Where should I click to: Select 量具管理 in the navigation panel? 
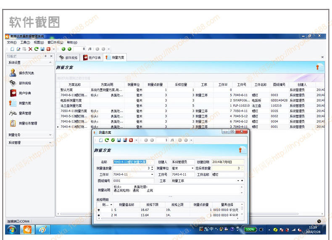pos(24,113)
